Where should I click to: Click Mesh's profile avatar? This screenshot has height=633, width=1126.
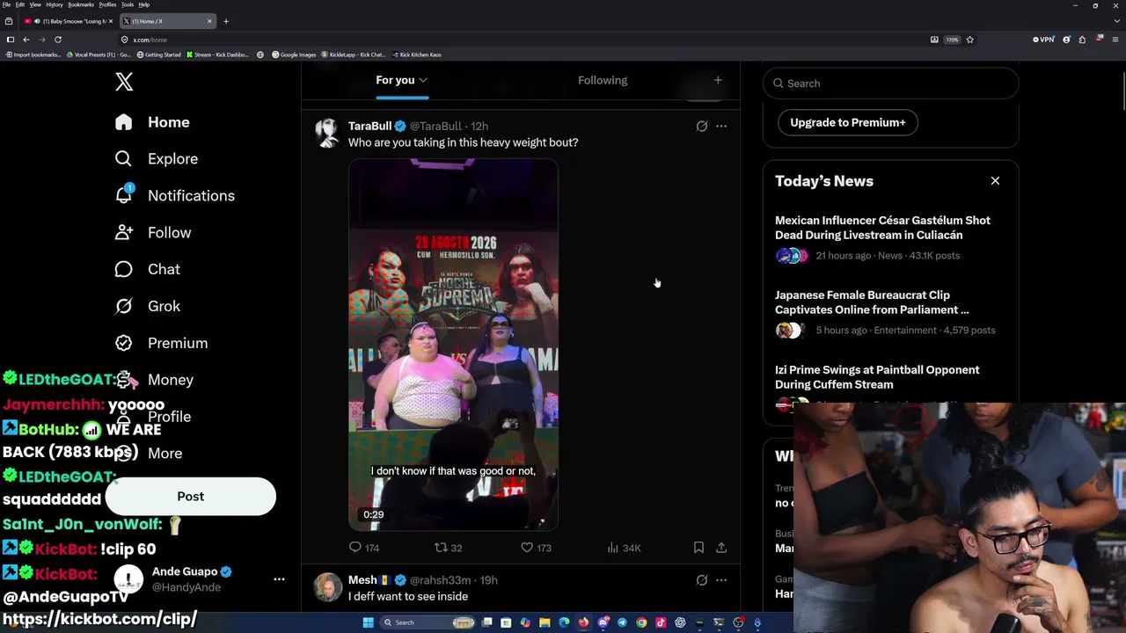coord(328,587)
